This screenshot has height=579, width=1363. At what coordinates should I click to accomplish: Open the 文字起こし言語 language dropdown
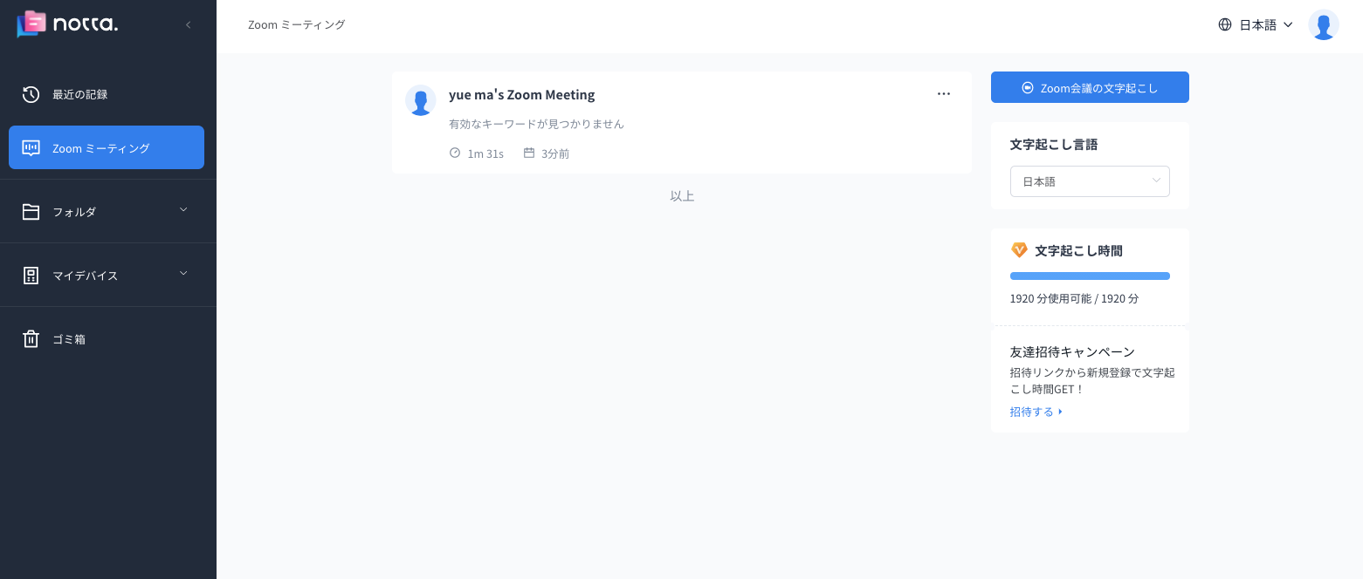tap(1090, 181)
